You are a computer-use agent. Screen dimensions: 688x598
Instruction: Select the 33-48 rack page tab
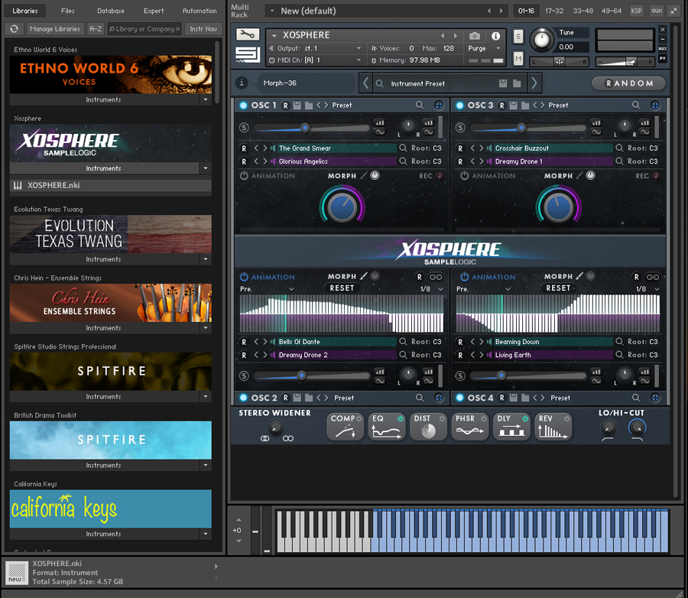coord(583,11)
